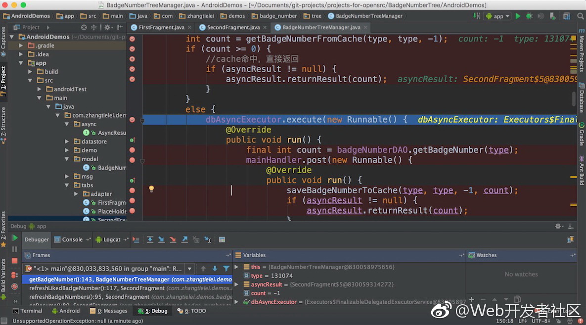Image resolution: width=586 pixels, height=325 pixels.
Task: Open the app run configuration dropdown
Action: [x=498, y=16]
